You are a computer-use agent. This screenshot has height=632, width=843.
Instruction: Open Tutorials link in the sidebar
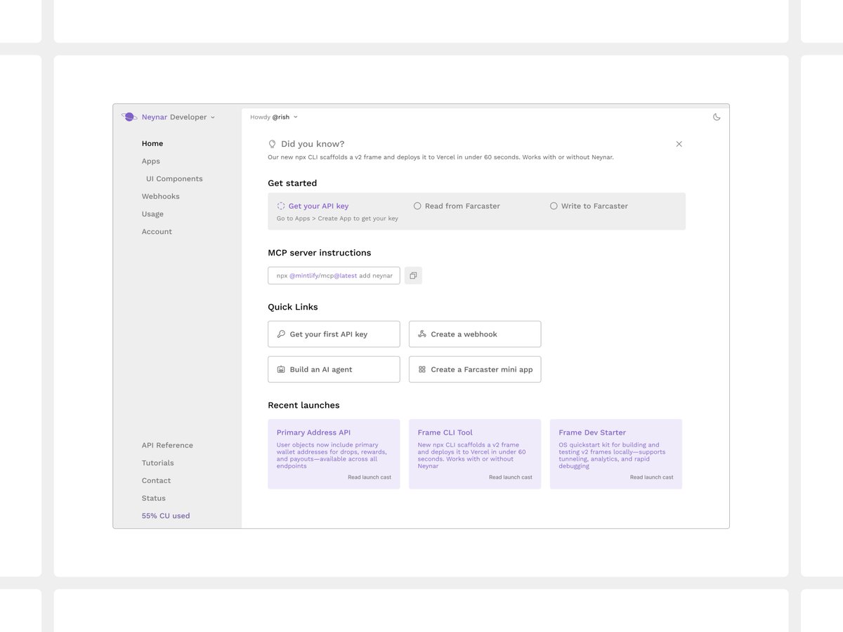(158, 463)
